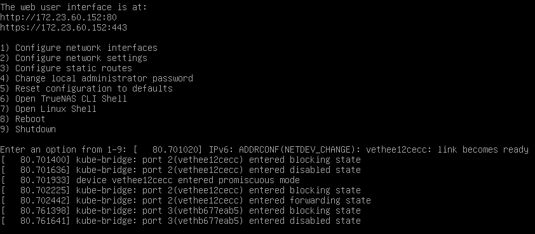
Task: Click the vethb677eab5 entered disabled state line
Action: coord(180,221)
